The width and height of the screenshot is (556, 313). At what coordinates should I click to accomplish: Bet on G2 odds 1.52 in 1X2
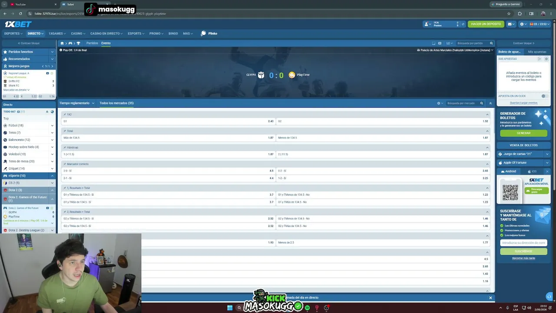pyautogui.click(x=383, y=121)
